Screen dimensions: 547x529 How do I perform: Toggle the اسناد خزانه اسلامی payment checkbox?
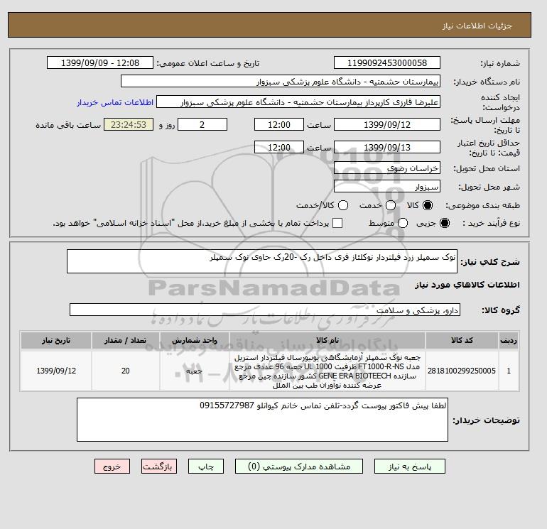(337, 223)
